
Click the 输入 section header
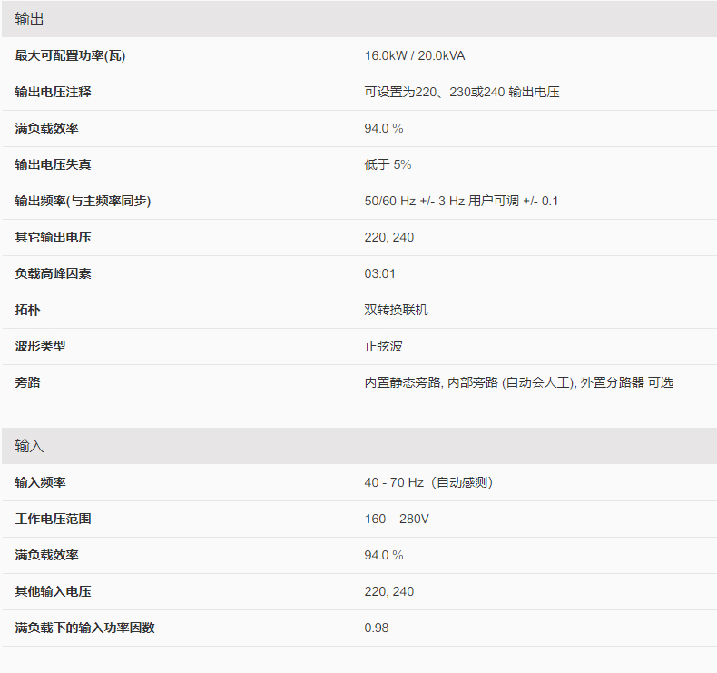(x=29, y=446)
